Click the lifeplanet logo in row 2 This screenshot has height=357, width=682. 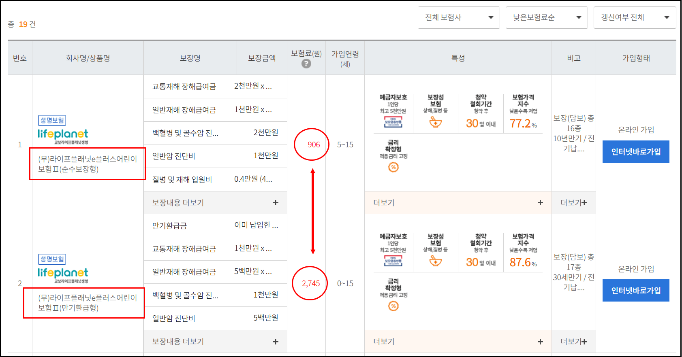pos(63,275)
